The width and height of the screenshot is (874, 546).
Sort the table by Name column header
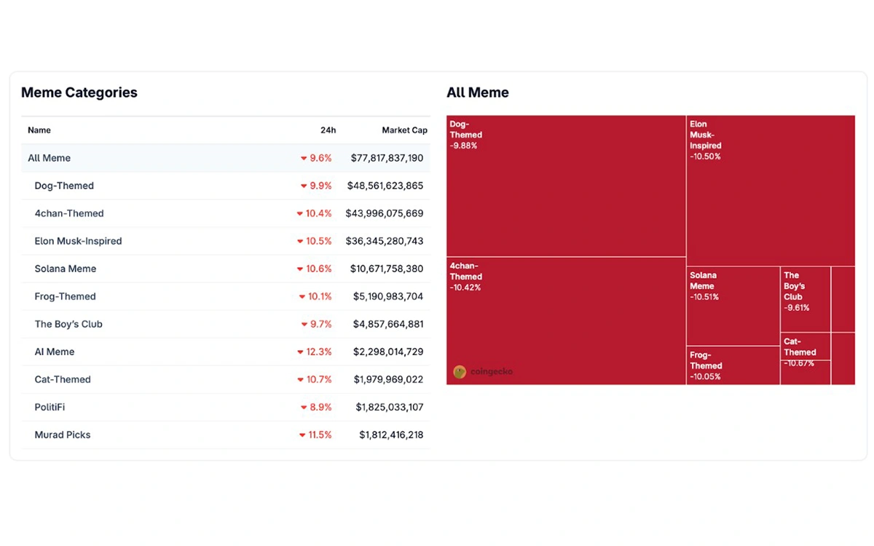point(39,130)
